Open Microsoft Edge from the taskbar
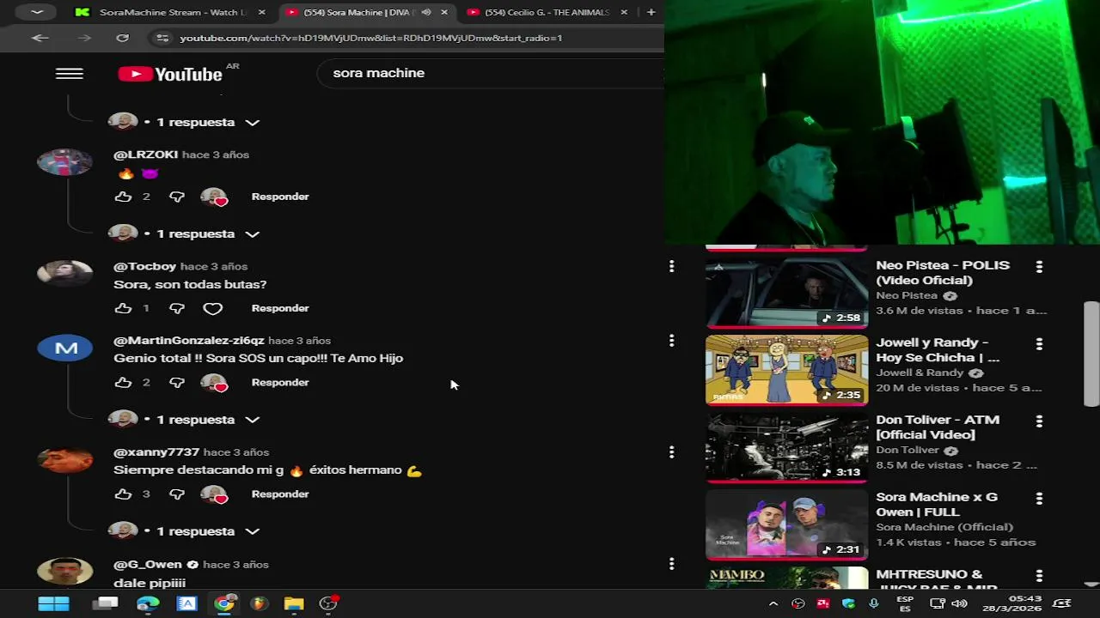Viewport: 1100px width, 618px height. 148,603
